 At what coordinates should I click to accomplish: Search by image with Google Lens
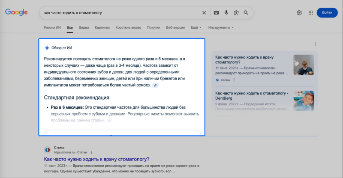[x=236, y=13]
